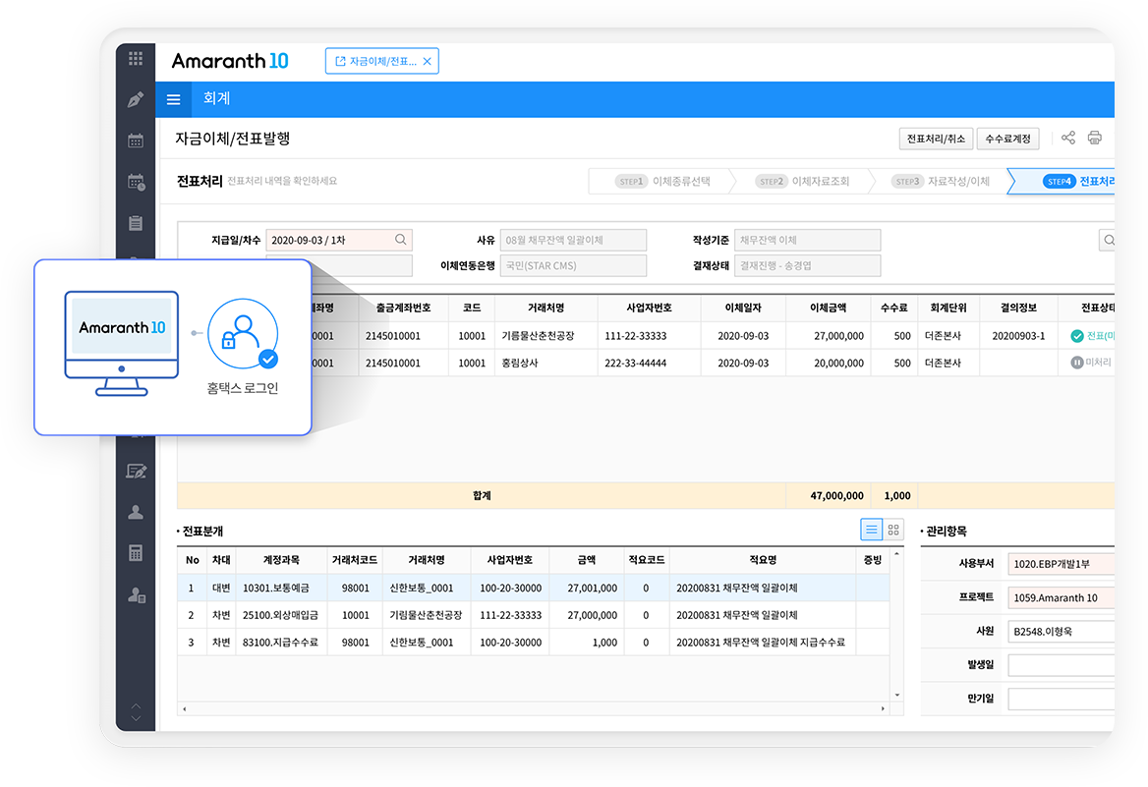Click 전표분개 scrollbar up arrow
The width and height of the screenshot is (1148, 787).
[896, 554]
